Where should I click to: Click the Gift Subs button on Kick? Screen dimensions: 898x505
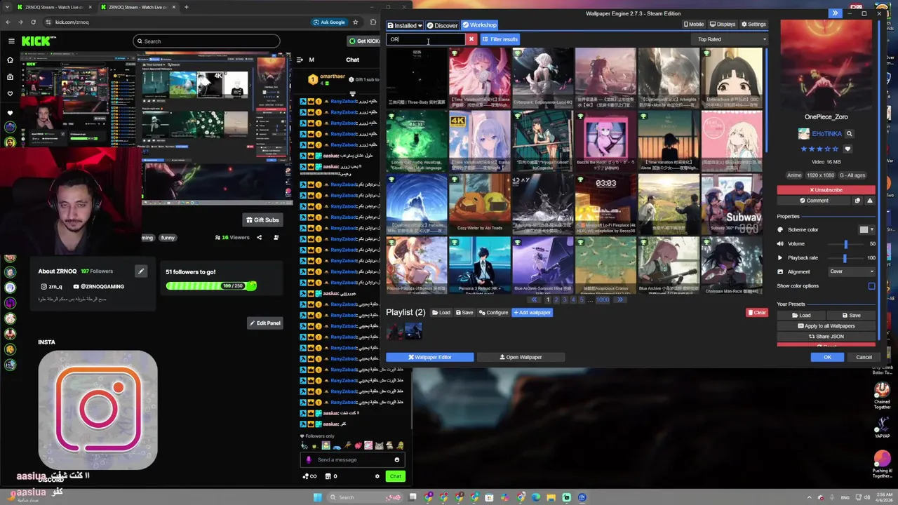coord(262,220)
